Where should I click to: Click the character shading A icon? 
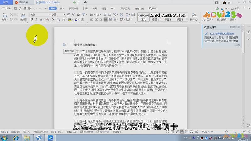point(83,19)
